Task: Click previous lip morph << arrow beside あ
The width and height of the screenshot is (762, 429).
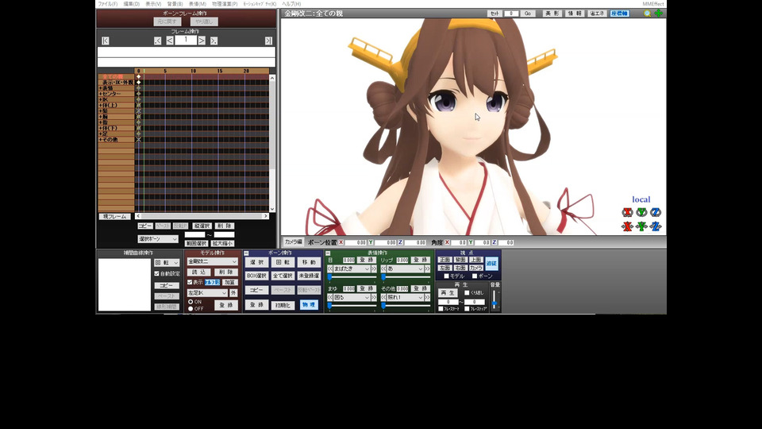Action: [383, 269]
